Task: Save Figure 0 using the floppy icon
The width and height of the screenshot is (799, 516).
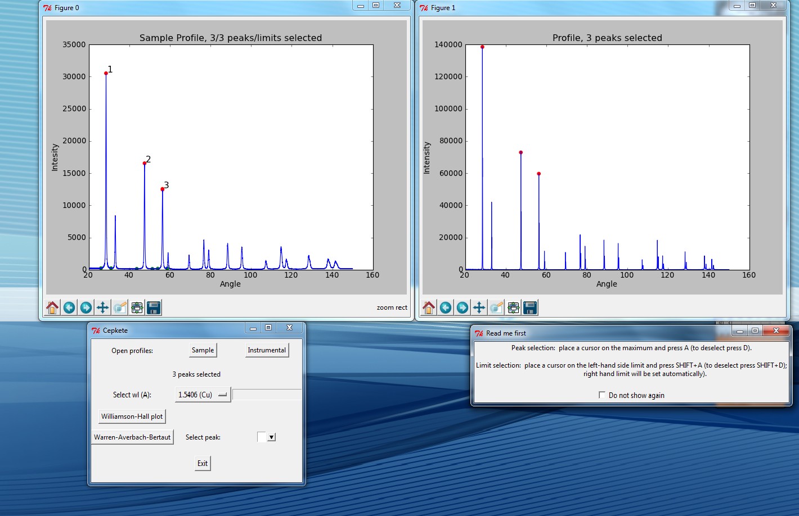Action: click(x=153, y=307)
